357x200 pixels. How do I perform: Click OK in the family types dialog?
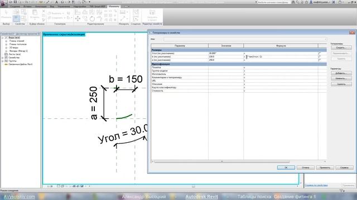click(x=286, y=168)
